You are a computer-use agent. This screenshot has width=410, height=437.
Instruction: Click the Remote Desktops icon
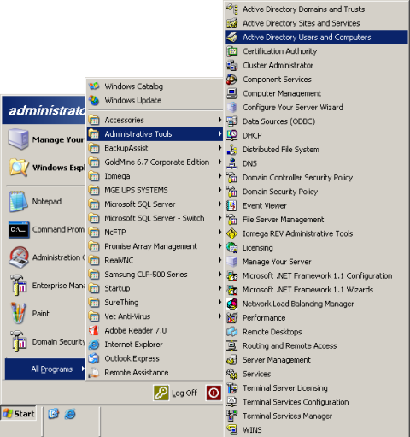pyautogui.click(x=232, y=332)
